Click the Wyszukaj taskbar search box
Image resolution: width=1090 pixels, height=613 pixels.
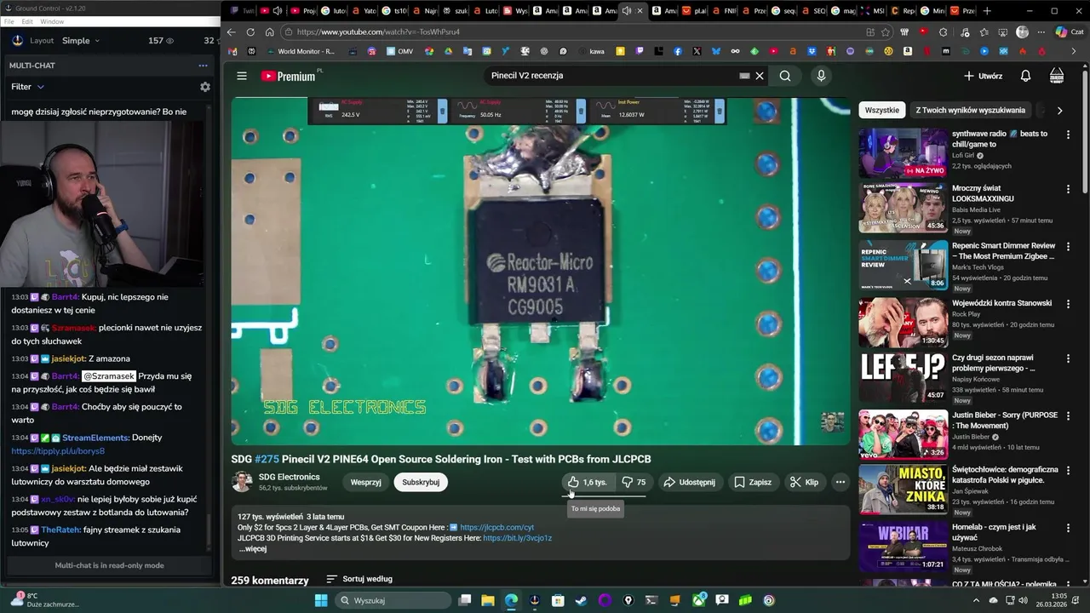[392, 600]
